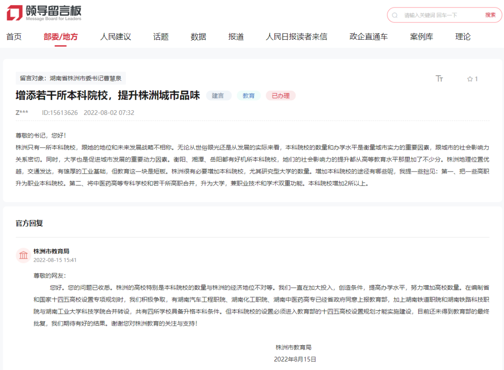Image resolution: width=504 pixels, height=370 pixels.
Task: Click the 株洲市教育局 building avatar icon
Action: [23, 256]
